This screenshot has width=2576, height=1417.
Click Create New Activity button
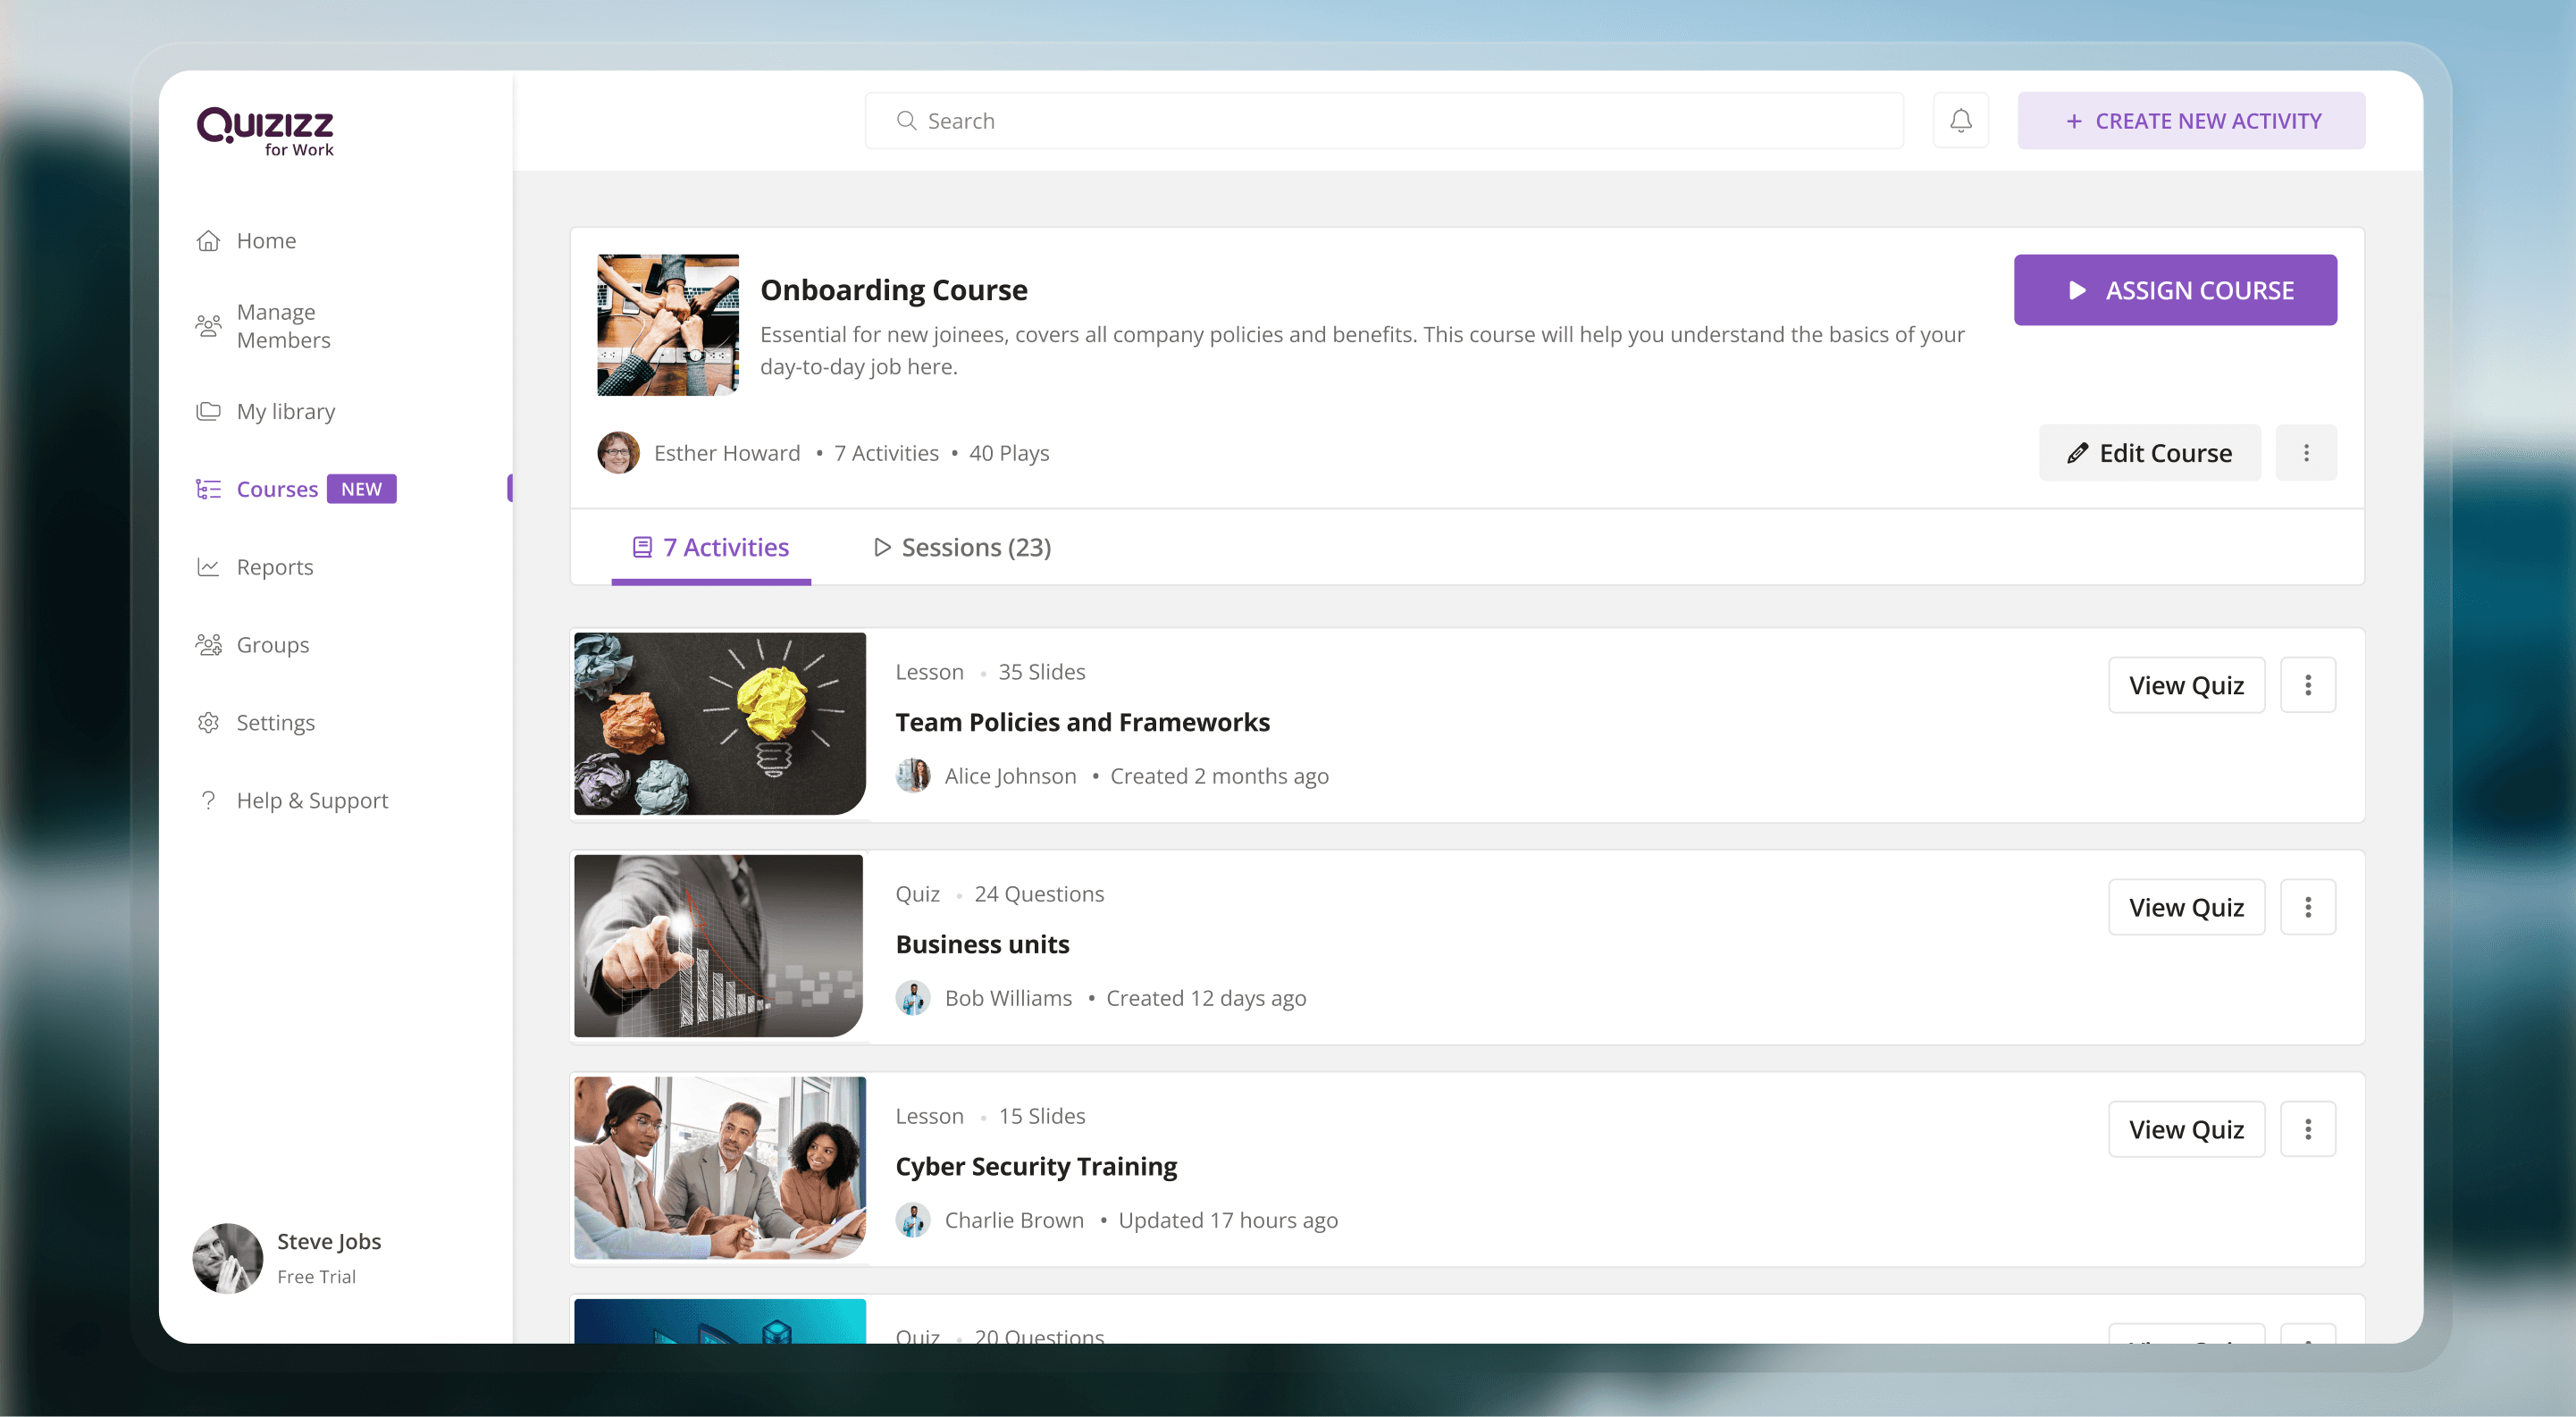(2190, 121)
